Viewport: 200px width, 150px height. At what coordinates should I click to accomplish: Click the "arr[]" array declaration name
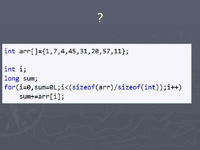[27, 51]
